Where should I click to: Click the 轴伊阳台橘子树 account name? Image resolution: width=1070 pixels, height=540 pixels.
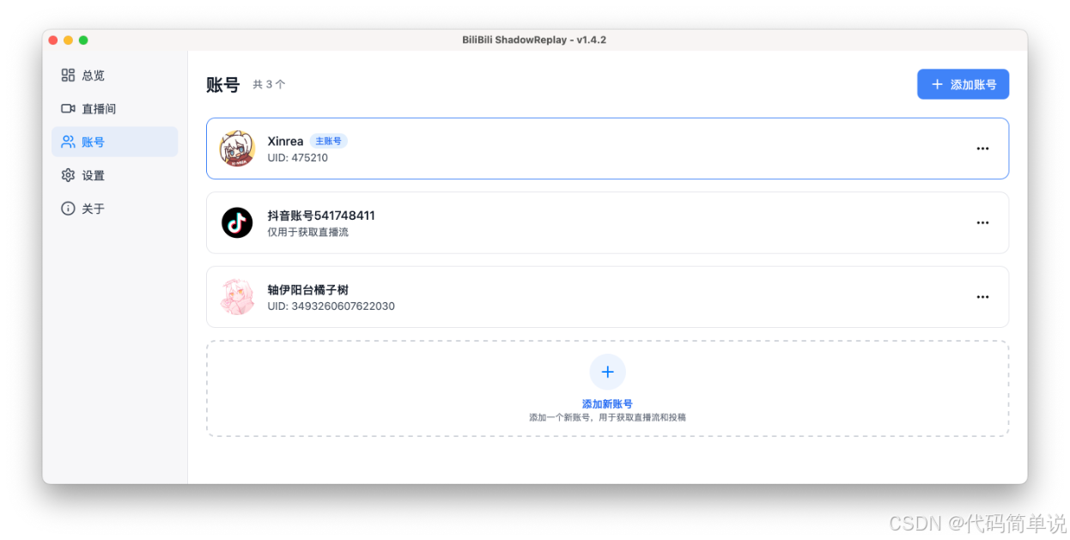307,290
